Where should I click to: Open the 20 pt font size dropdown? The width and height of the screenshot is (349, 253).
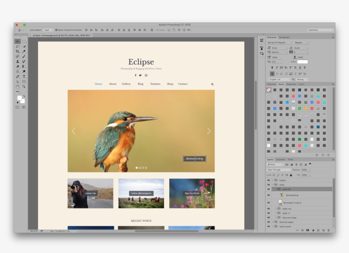click(x=280, y=48)
